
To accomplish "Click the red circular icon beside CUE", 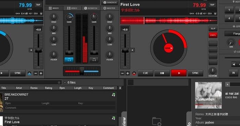I will 134,73.
